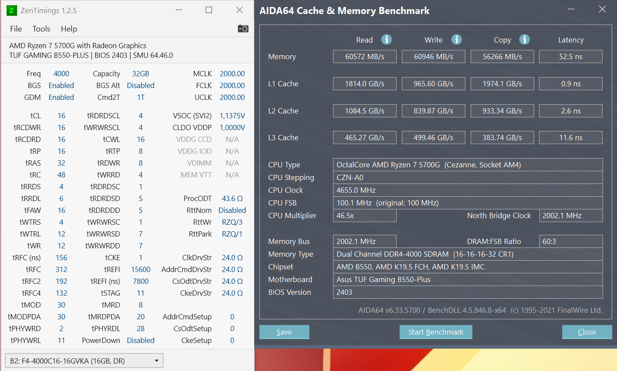The width and height of the screenshot is (617, 371).
Task: Click the Read info icon in AIDA64
Action: click(387, 39)
